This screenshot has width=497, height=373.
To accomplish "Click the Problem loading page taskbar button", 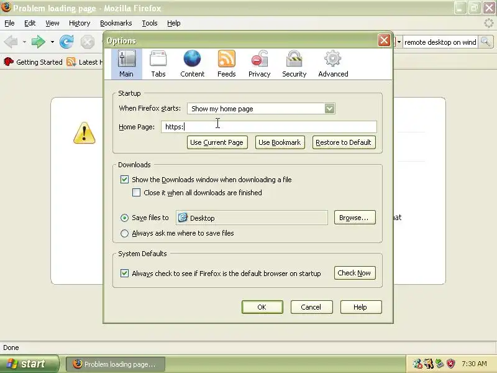I will pyautogui.click(x=116, y=364).
